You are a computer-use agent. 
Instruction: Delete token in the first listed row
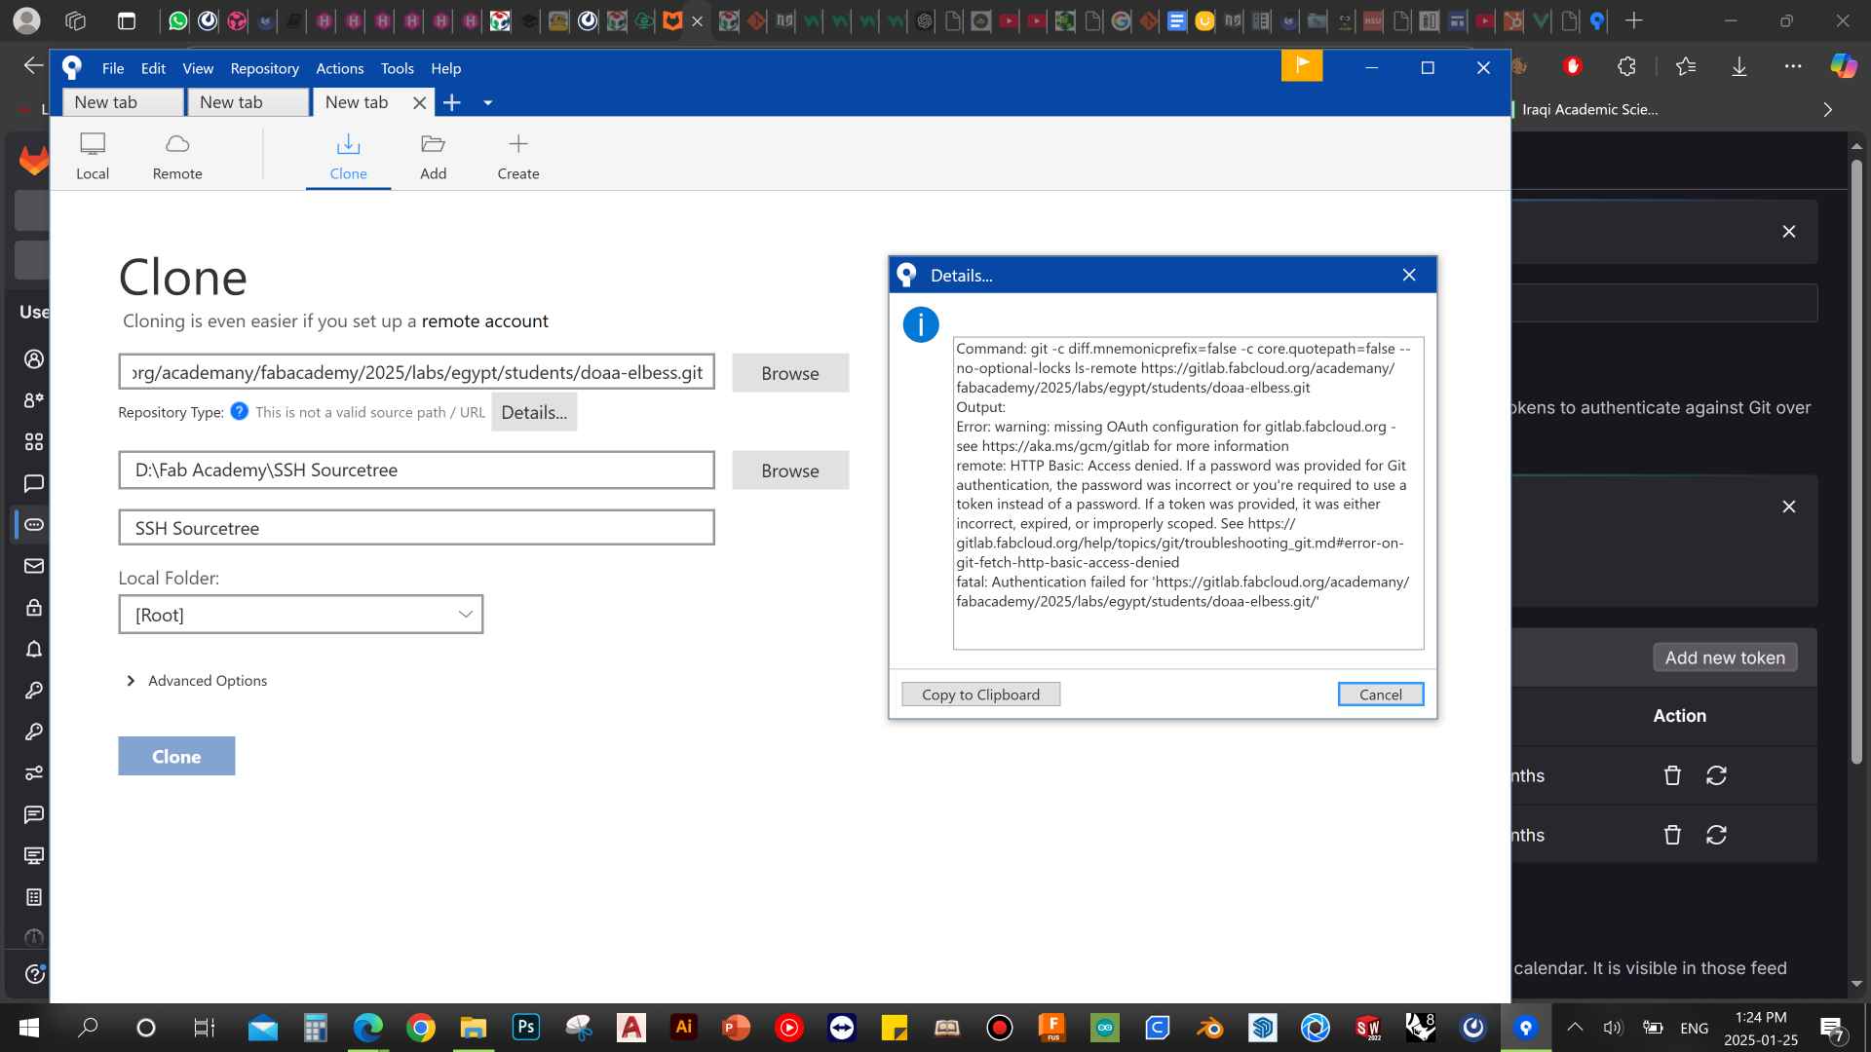click(x=1672, y=775)
